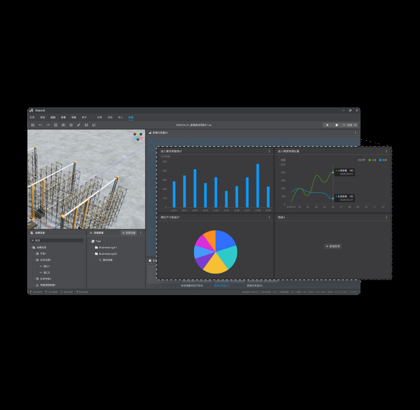Open the 编辑 menu
Image resolution: width=420 pixels, height=410 pixels.
click(x=53, y=117)
